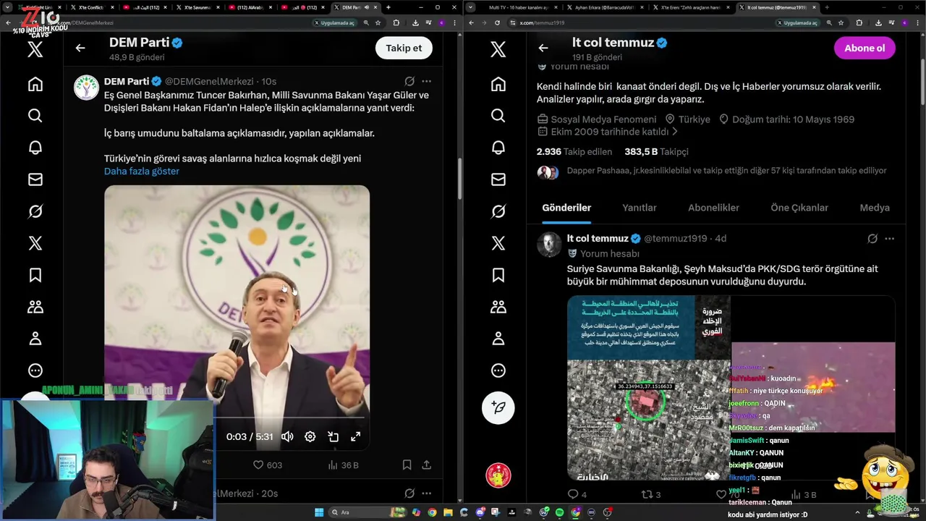The height and width of the screenshot is (521, 926).
Task: Open Notifications bell in right window sidebar
Action: (498, 148)
